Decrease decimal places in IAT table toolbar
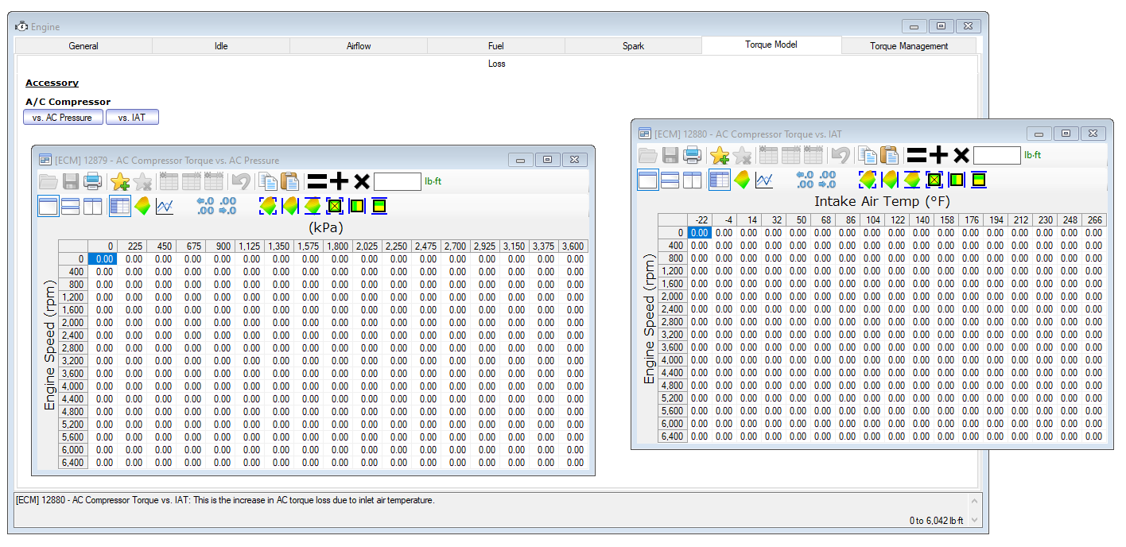Viewport: 1126px width, 547px height. click(827, 180)
